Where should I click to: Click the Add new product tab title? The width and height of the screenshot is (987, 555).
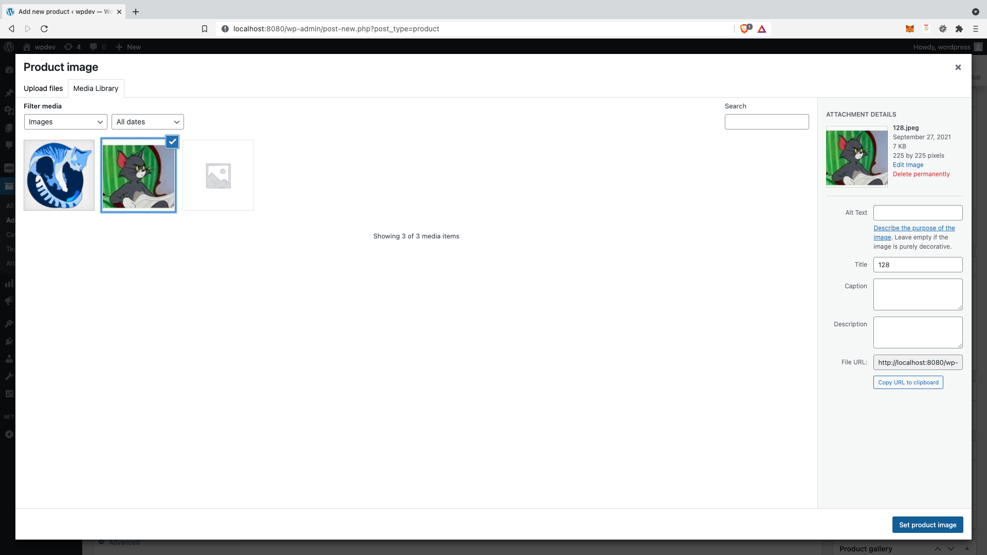(65, 11)
